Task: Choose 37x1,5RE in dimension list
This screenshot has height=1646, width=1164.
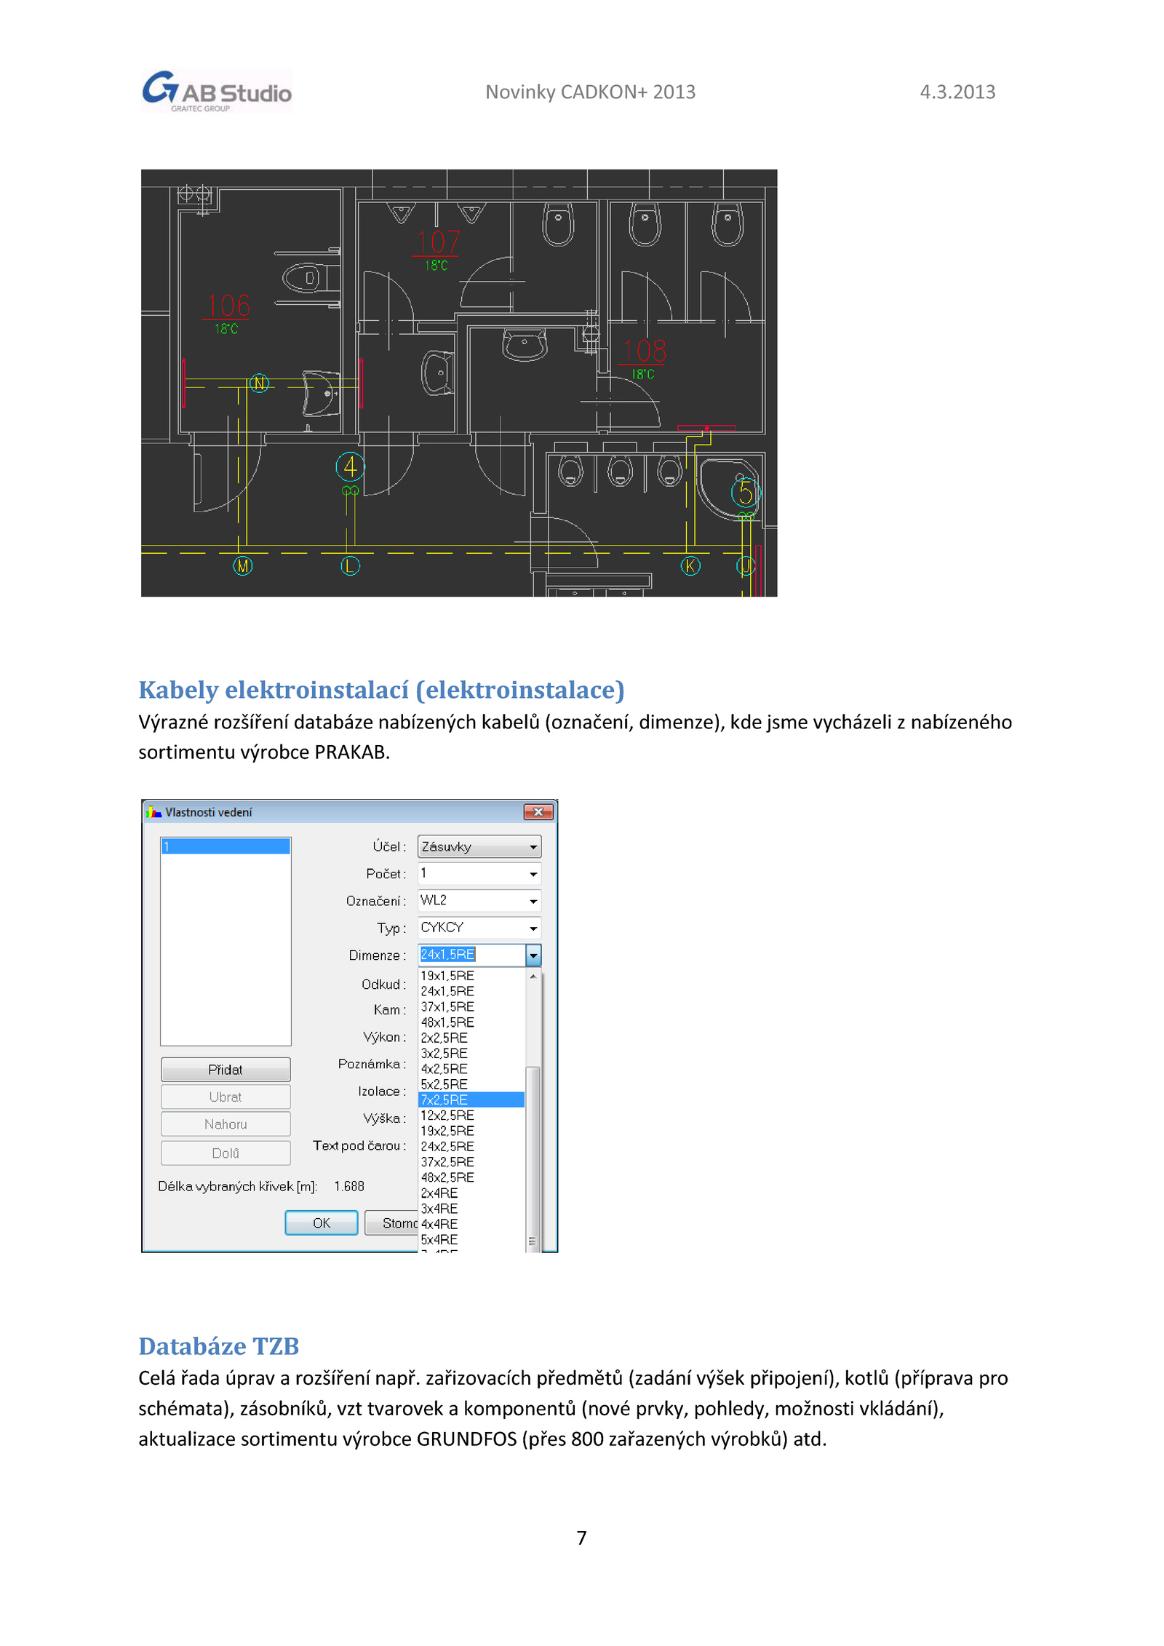Action: 471,1007
